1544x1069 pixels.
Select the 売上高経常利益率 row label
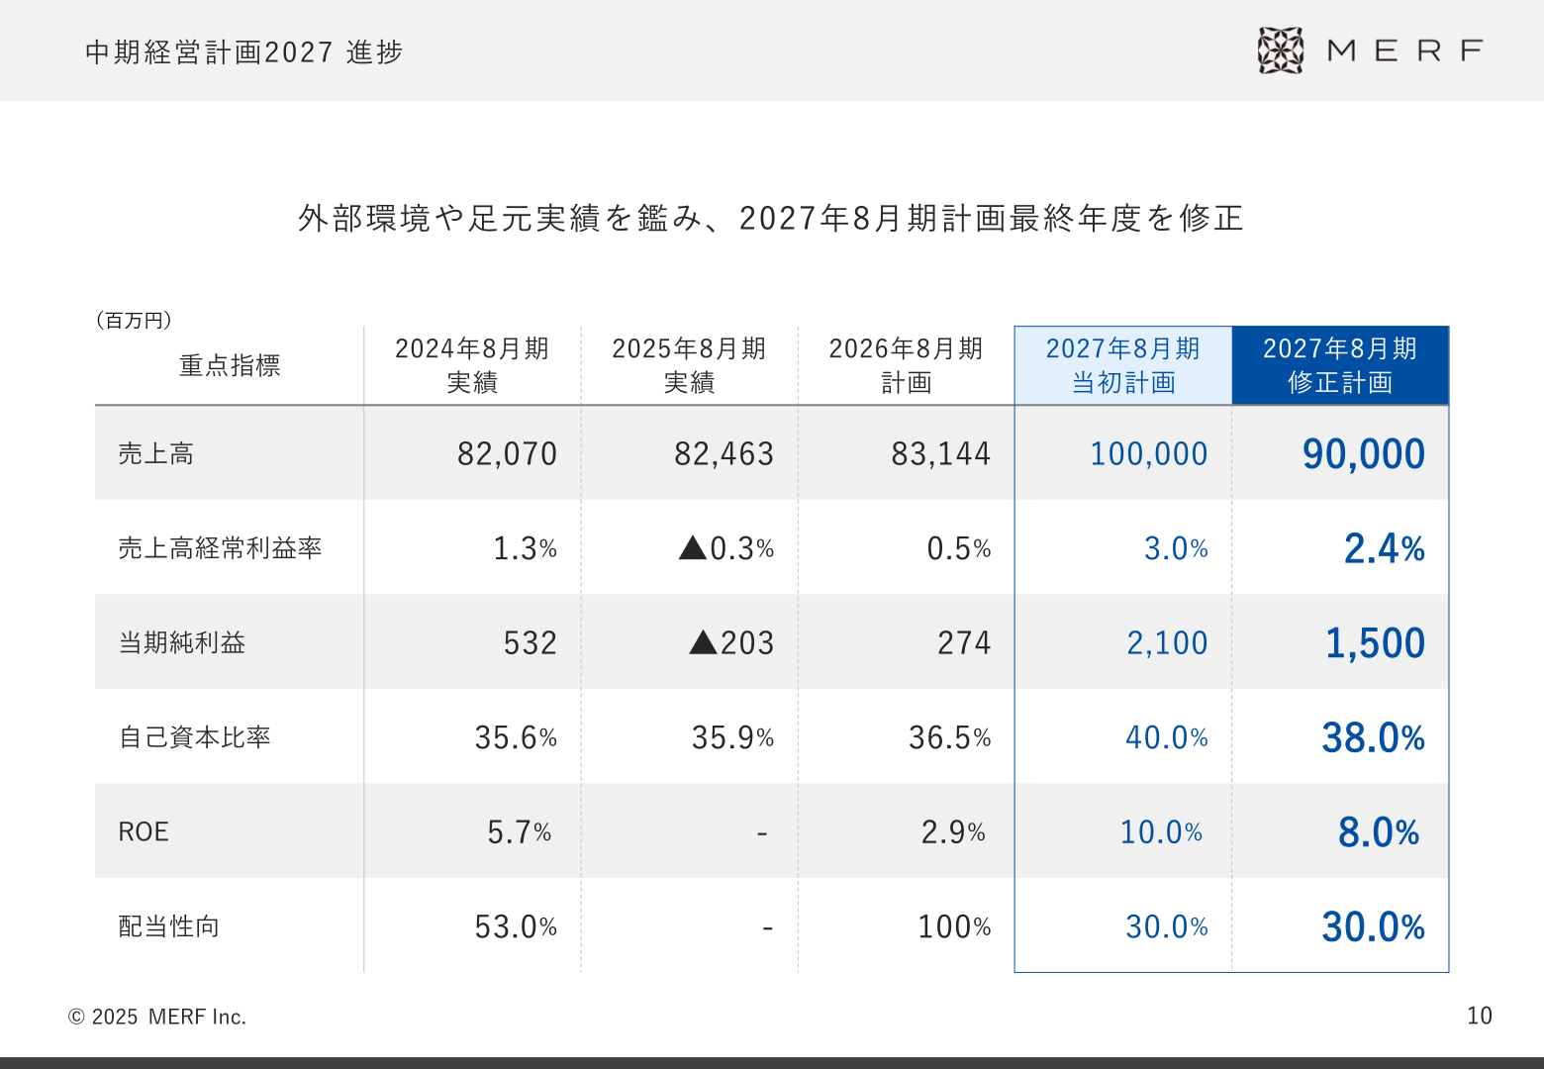point(220,547)
